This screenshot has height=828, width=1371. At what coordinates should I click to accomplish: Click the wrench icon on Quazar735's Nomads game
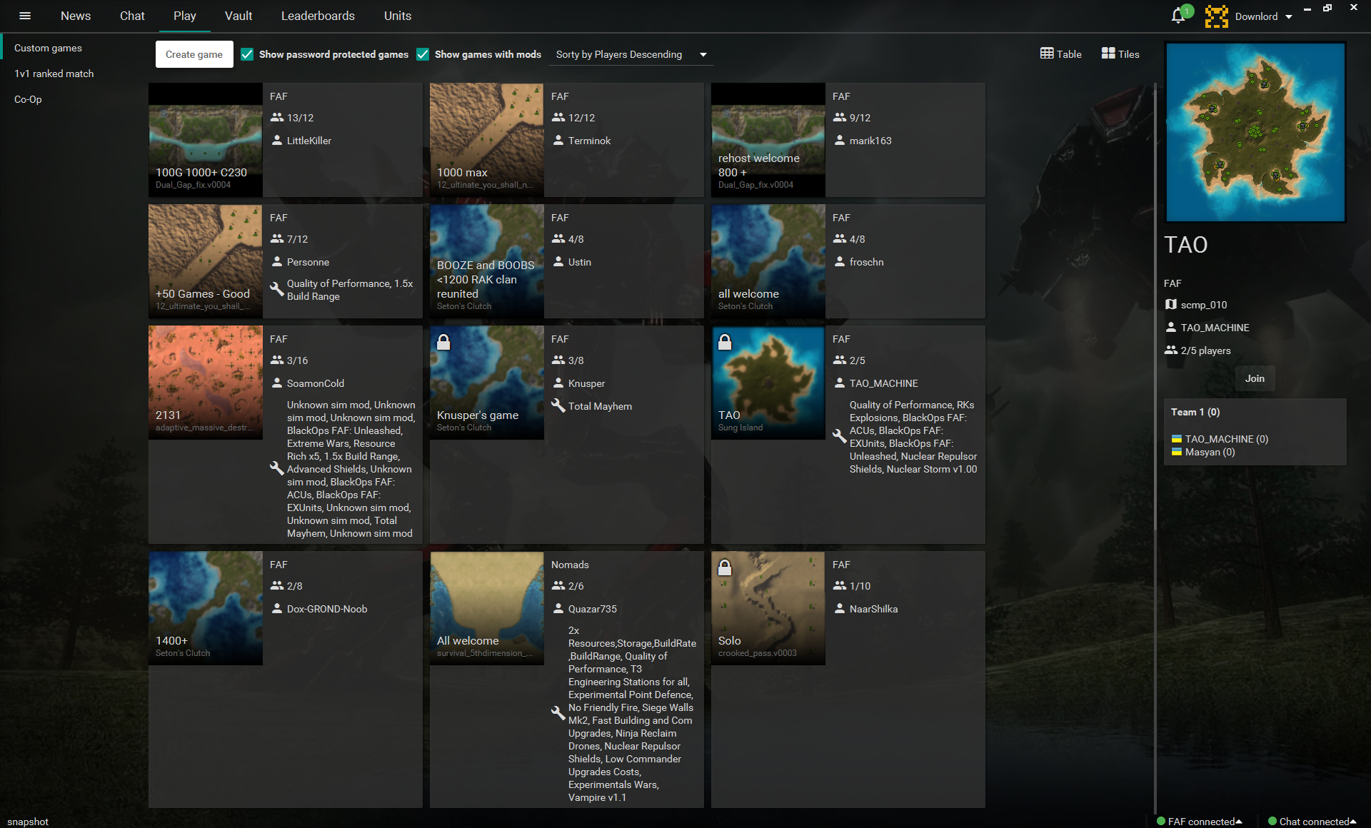(x=557, y=712)
